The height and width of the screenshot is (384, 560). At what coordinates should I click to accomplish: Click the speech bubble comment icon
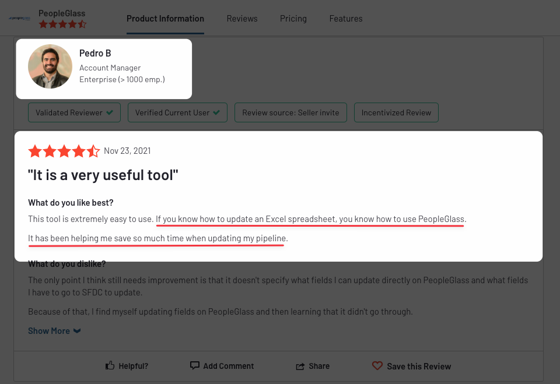(195, 365)
